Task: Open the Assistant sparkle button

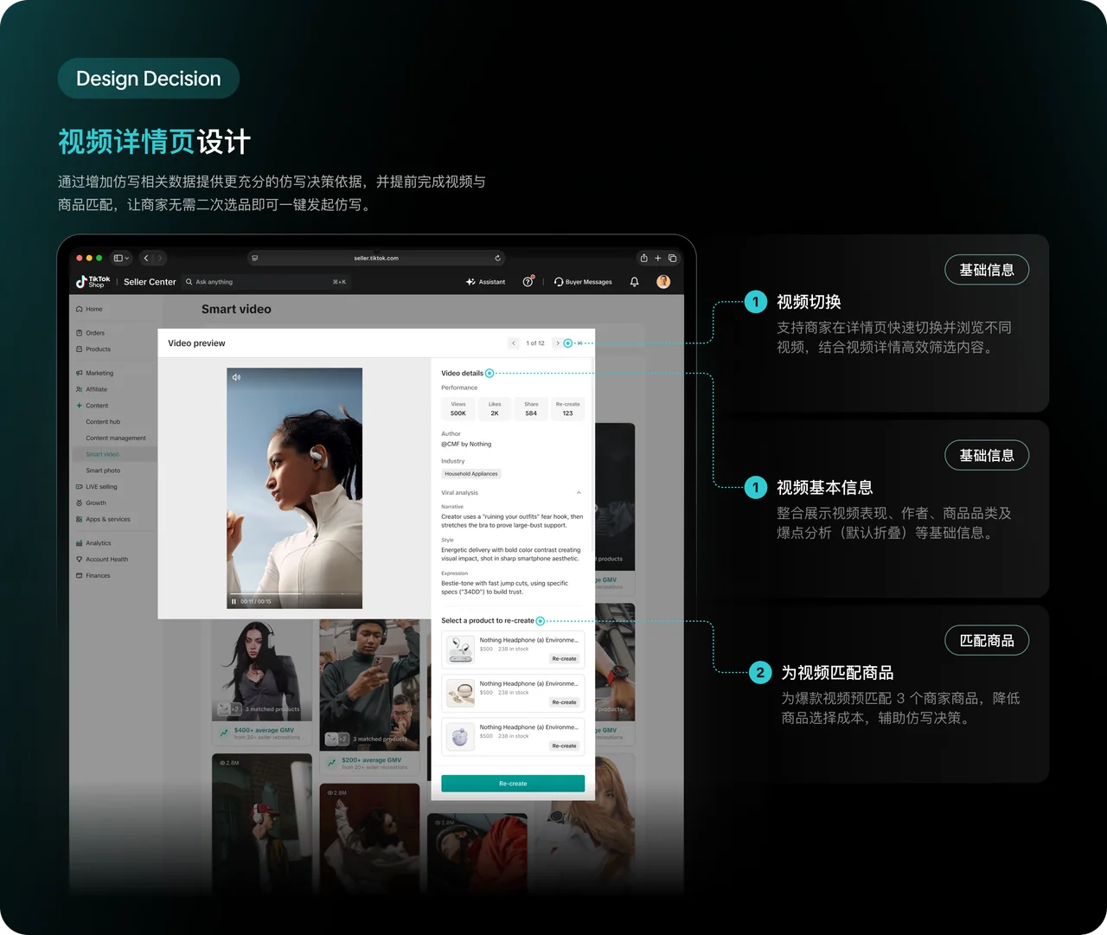Action: (485, 282)
